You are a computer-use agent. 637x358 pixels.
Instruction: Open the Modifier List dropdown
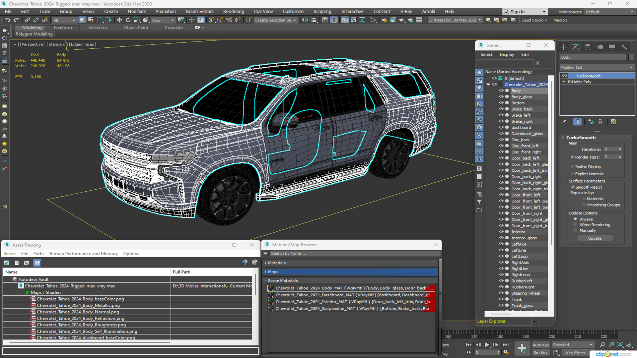pos(597,67)
